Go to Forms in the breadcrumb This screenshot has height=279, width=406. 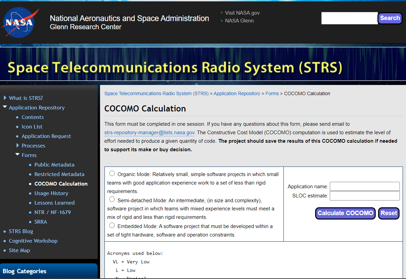tap(272, 93)
